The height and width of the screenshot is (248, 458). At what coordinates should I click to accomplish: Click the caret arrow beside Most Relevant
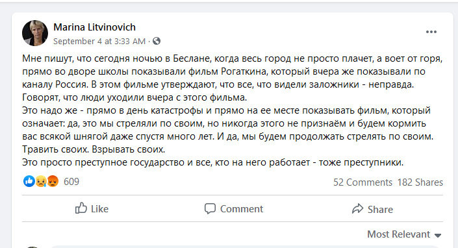click(437, 236)
